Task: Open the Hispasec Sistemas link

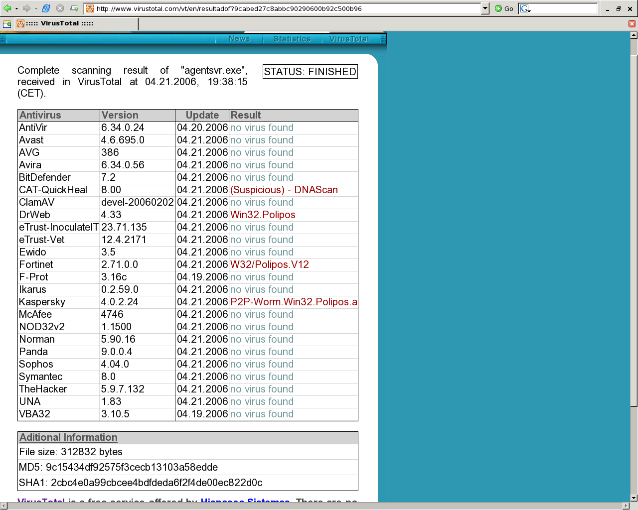Action: (245, 500)
